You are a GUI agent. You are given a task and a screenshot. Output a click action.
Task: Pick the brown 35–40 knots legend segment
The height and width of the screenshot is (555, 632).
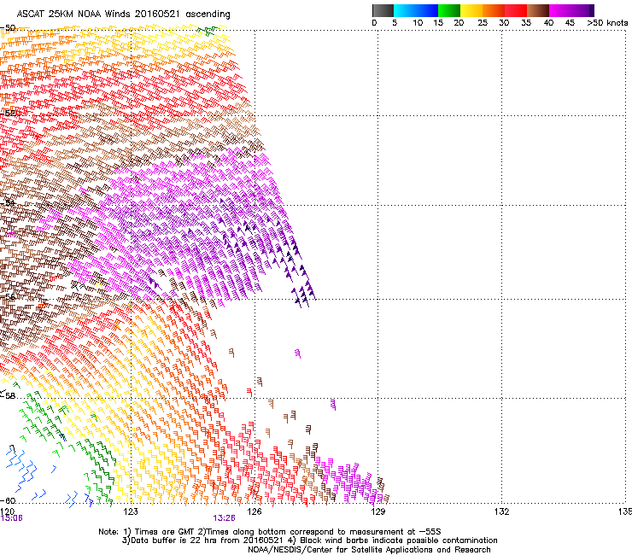(x=538, y=10)
